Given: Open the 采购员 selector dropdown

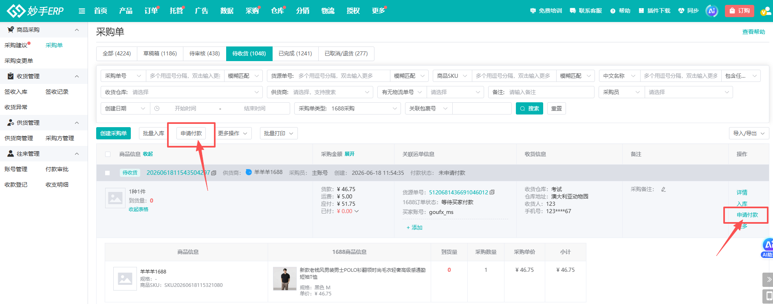Looking at the screenshot, I should [688, 92].
